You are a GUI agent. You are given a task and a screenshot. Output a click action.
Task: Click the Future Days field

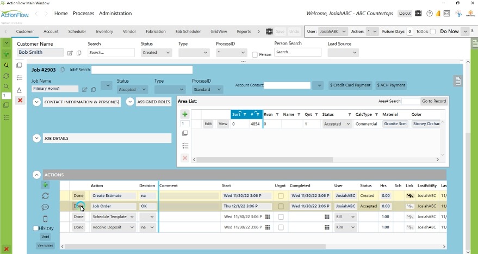pyautogui.click(x=409, y=32)
